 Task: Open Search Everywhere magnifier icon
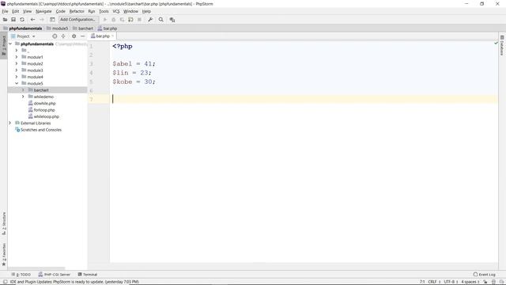pos(161,20)
